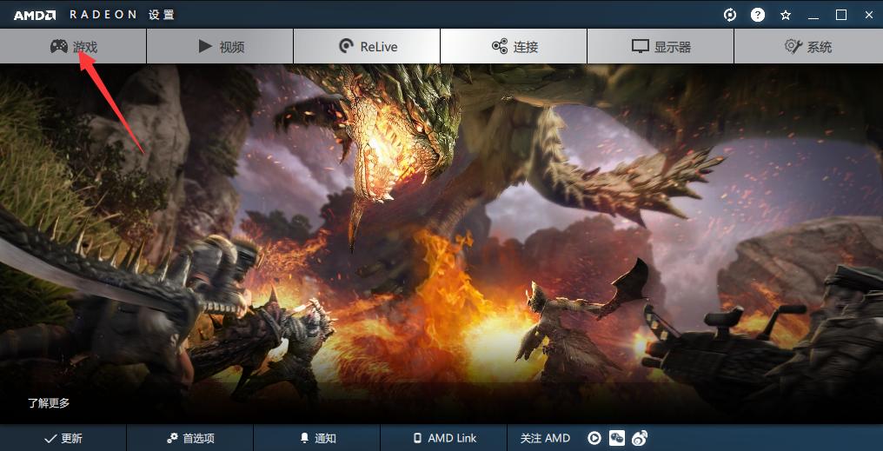Click the WeChat icon in bottom bar

point(617,438)
